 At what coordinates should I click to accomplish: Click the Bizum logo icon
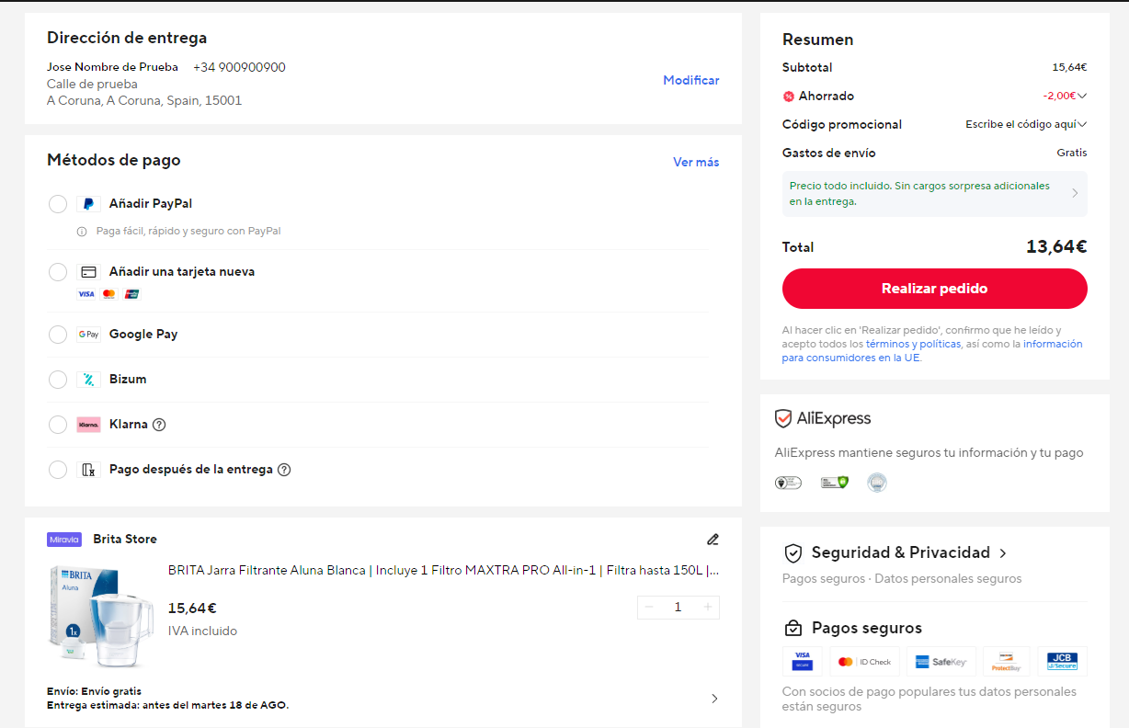88,380
